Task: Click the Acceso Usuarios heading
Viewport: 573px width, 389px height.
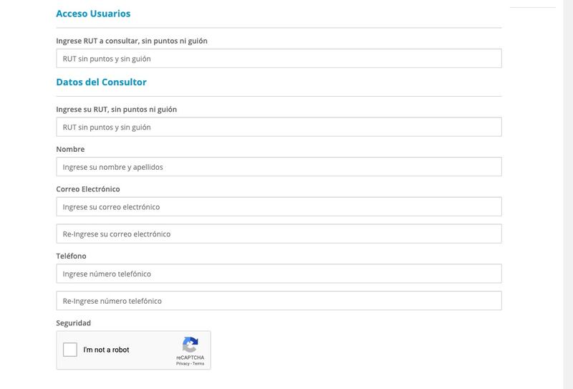Action: pos(93,14)
